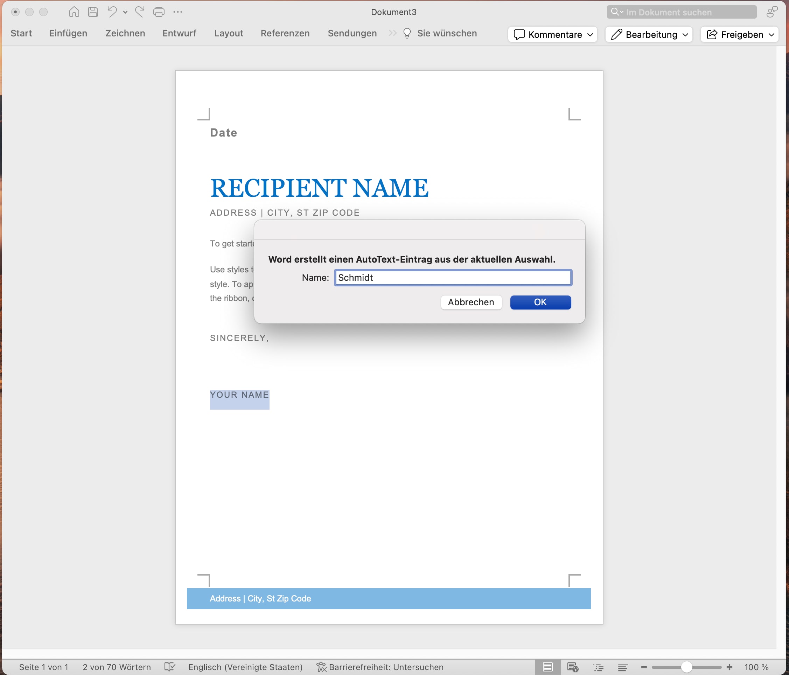This screenshot has height=675, width=789.
Task: Click into the Im Dokument suchen field
Action: pos(682,12)
